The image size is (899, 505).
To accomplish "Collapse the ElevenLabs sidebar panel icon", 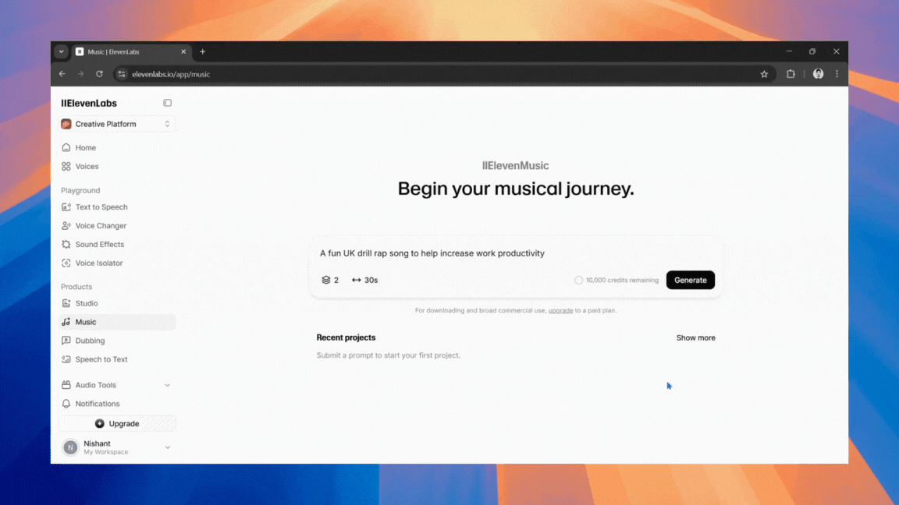I will click(x=168, y=103).
